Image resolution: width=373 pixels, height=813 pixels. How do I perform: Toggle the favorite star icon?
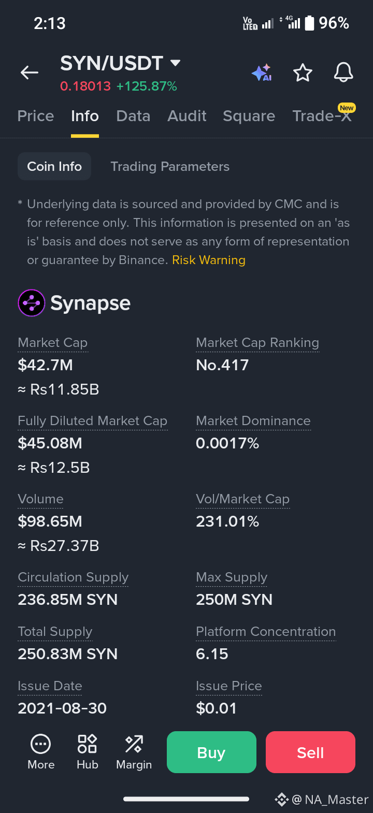[303, 73]
